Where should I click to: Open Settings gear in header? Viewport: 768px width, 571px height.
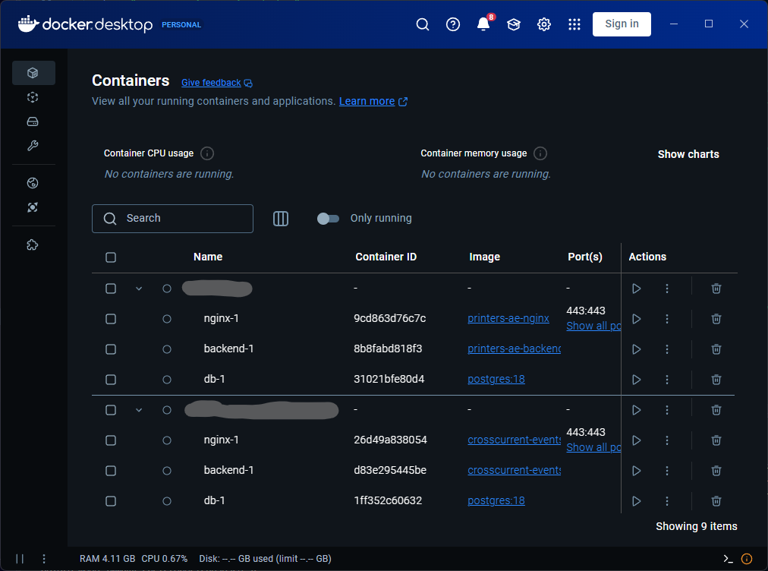(x=544, y=24)
